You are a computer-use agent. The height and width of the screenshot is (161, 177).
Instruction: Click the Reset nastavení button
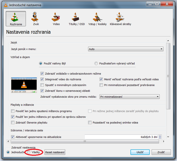pyautogui.click(x=55, y=152)
